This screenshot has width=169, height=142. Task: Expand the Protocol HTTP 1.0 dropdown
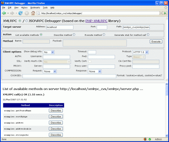(141, 52)
